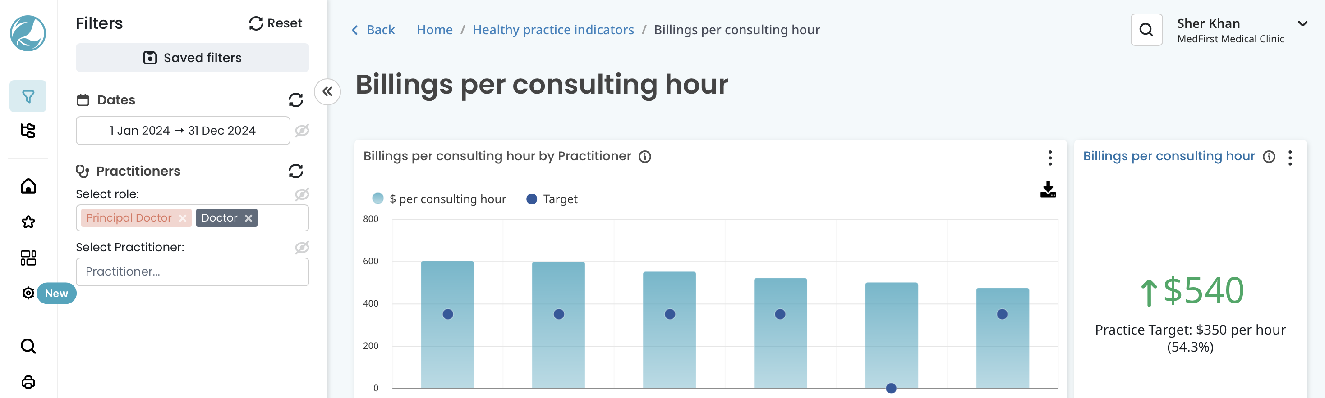Open Saved filters
This screenshot has height=398, width=1325.
(x=193, y=58)
